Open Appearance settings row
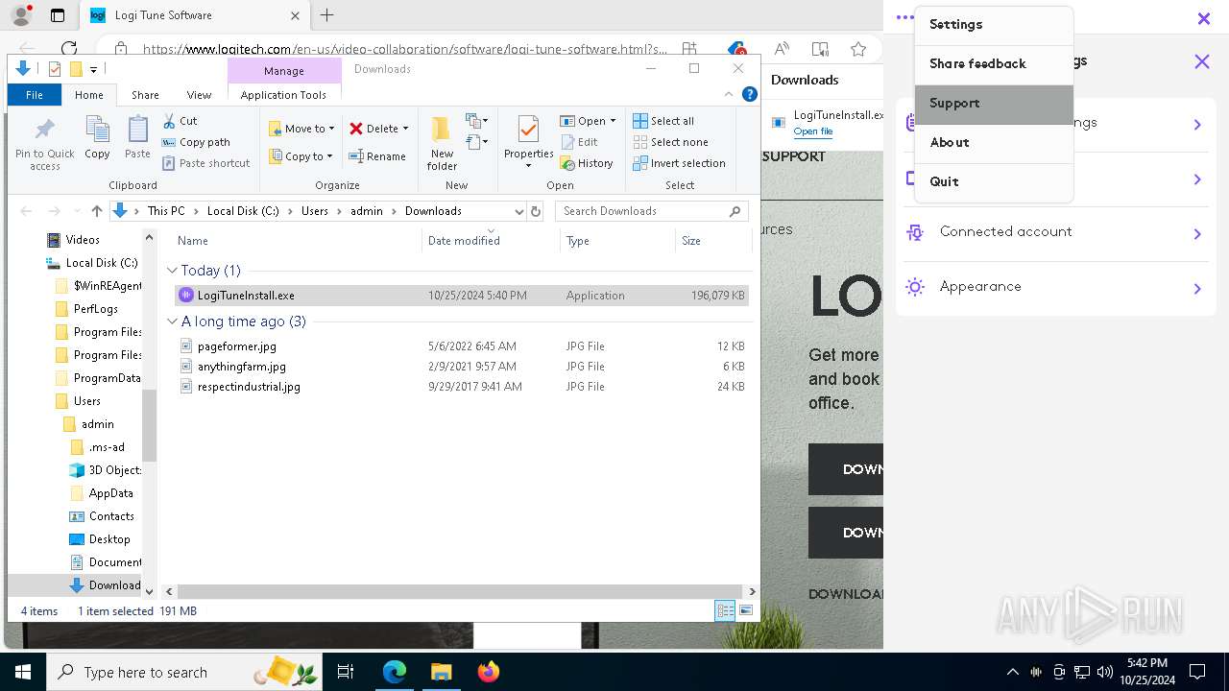This screenshot has height=691, width=1229. click(x=1055, y=287)
